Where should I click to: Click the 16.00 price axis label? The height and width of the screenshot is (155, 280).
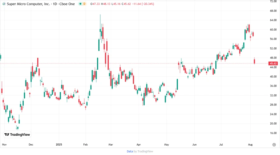(x=273, y=133)
